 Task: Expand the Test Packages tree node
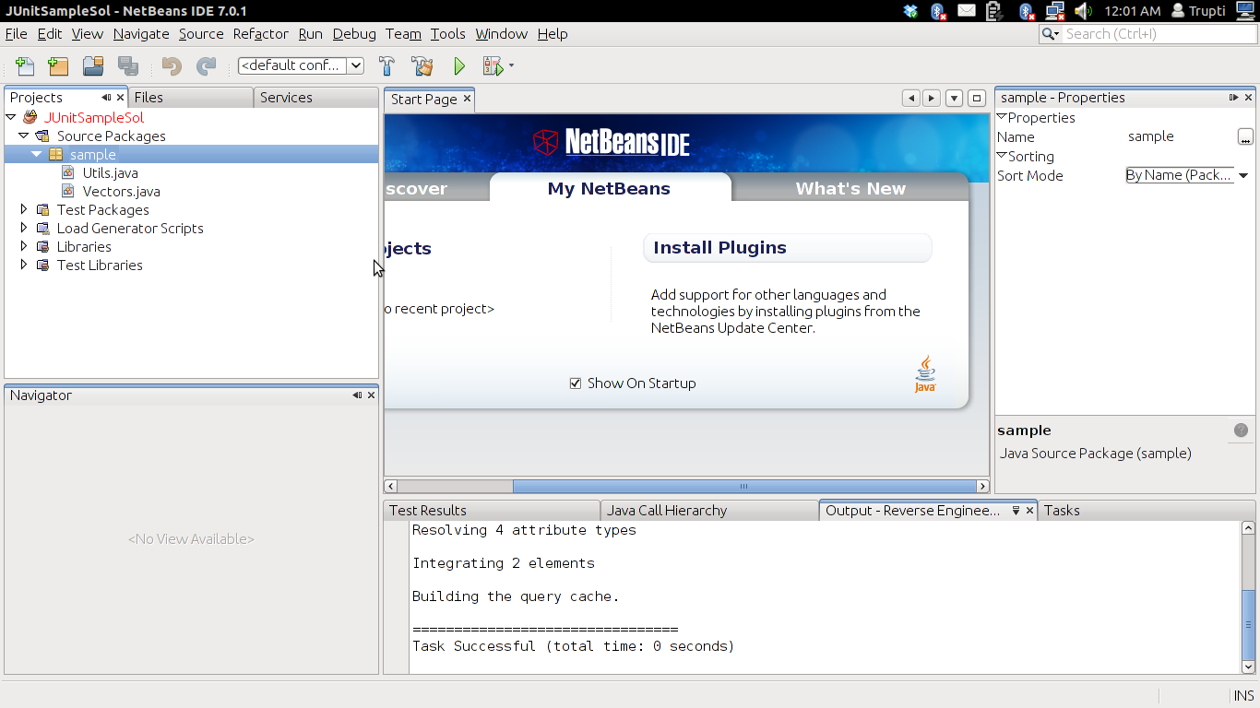coord(23,209)
